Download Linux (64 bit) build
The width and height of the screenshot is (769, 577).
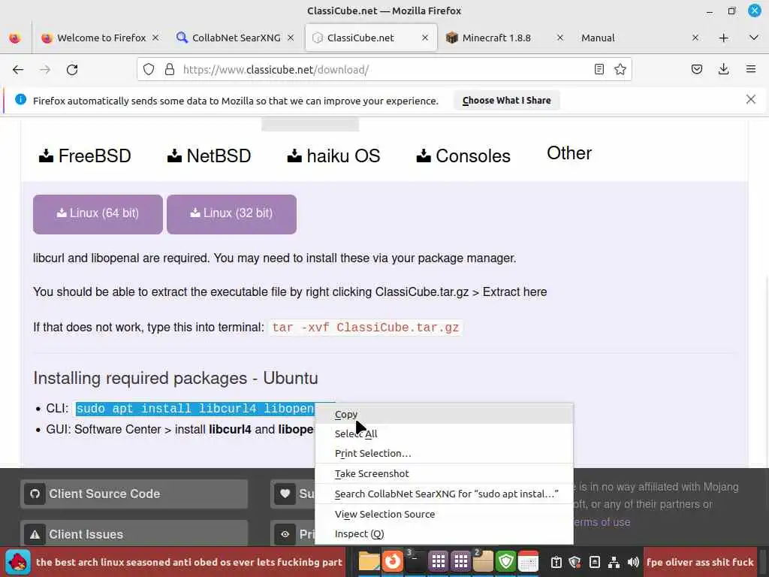[98, 214]
